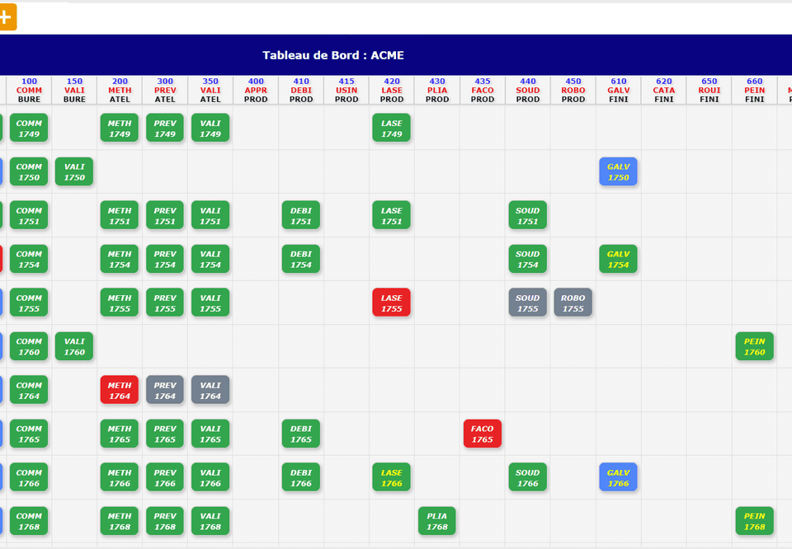Click the Tableau de Bord : ACME title
Viewport: 792px width, 549px height.
click(333, 55)
